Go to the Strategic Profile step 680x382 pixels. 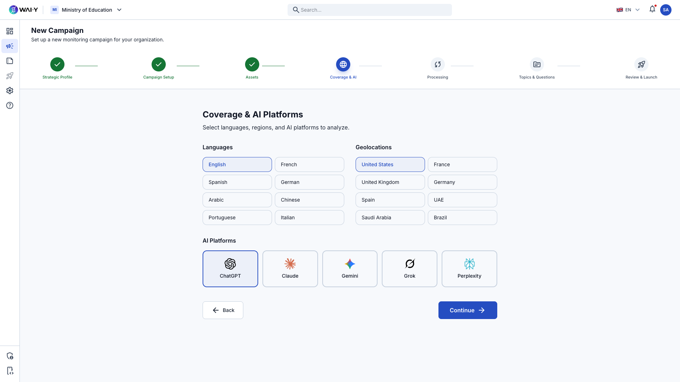[x=57, y=64]
